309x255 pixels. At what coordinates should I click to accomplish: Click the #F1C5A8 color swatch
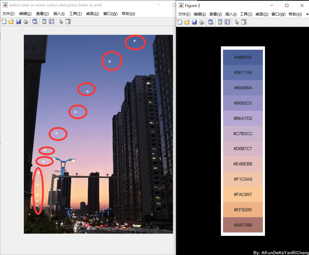[x=243, y=179]
